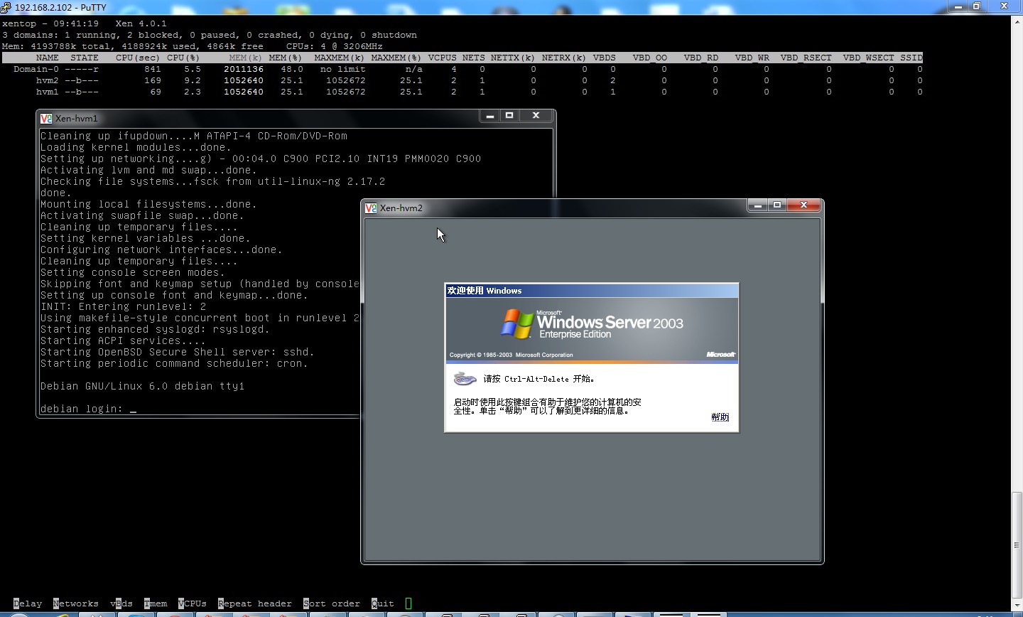Restore down the PuTTY window

click(977, 6)
